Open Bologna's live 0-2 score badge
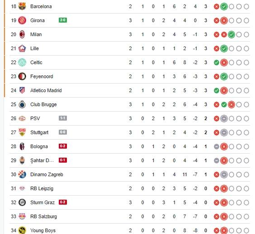Viewport: 255px width, 234px height. point(63,146)
